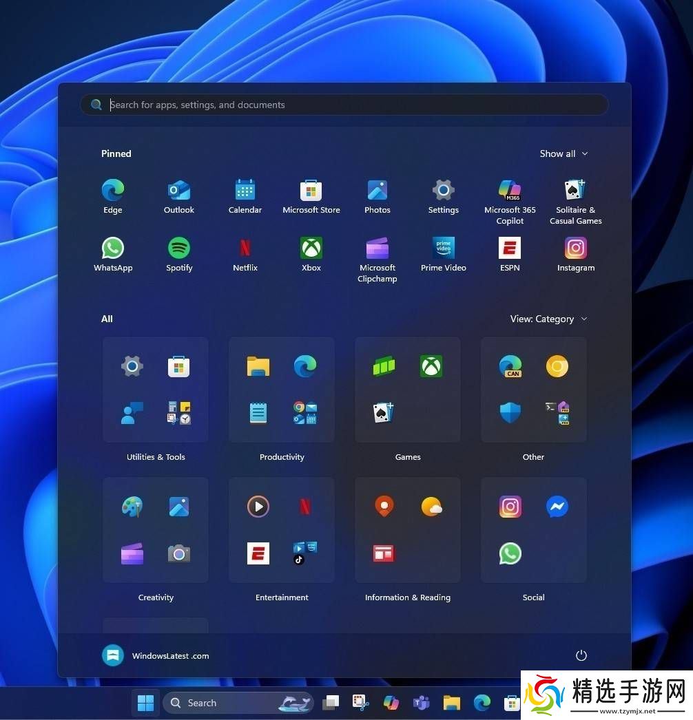The width and height of the screenshot is (693, 720).
Task: Open the Entertainment category folder
Action: pos(282,530)
